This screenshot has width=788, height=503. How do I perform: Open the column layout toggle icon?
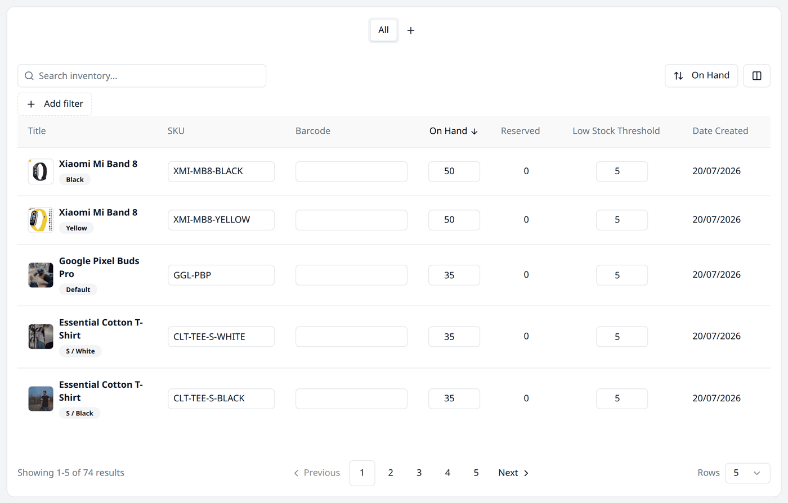[x=756, y=76]
